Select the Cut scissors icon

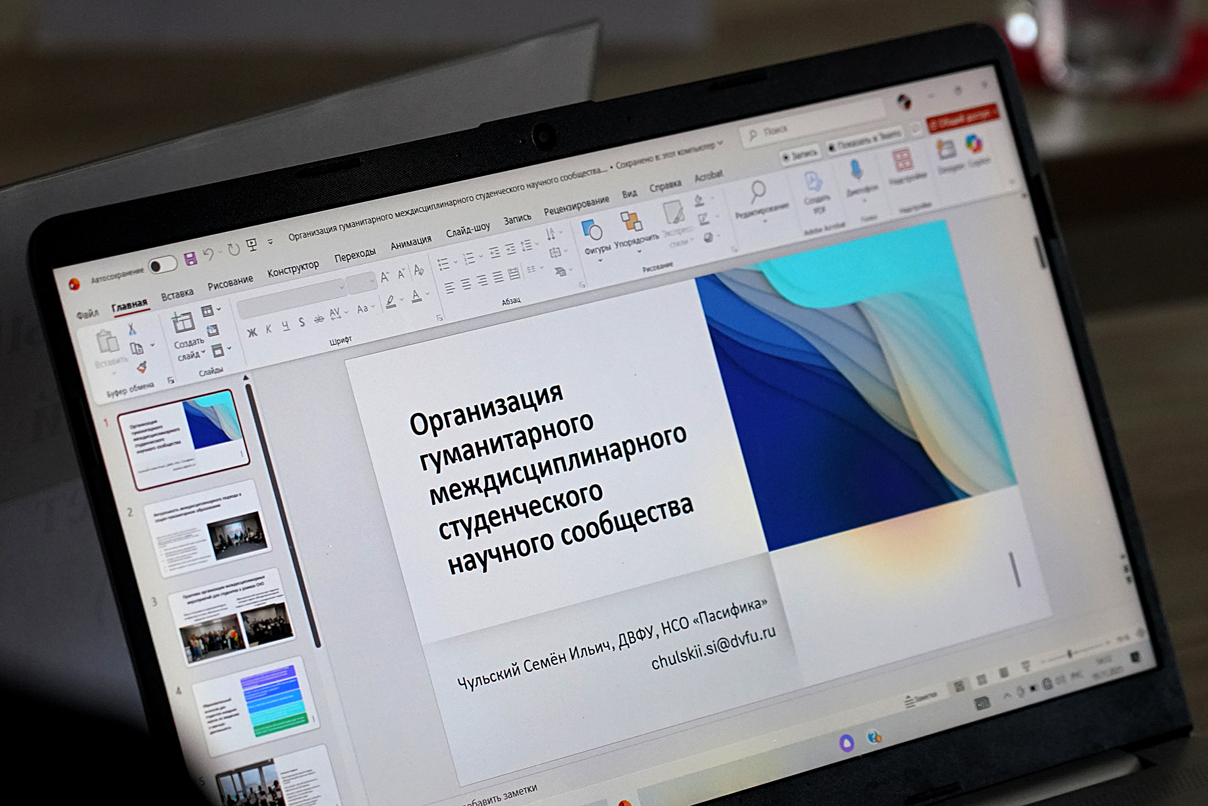coord(131,329)
